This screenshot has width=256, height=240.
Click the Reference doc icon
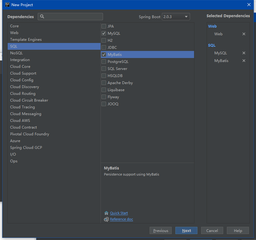click(106, 219)
